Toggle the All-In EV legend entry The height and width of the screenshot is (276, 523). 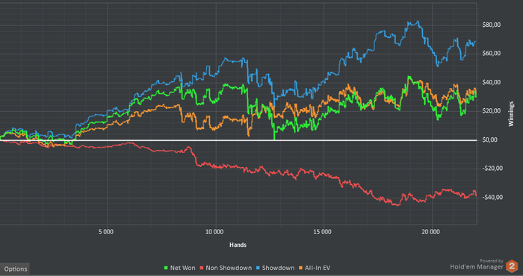pyautogui.click(x=315, y=268)
